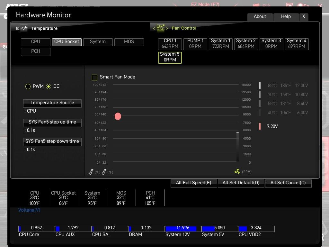Open the System 1 fan tab
Image resolution: width=329 pixels, height=247 pixels.
click(221, 44)
